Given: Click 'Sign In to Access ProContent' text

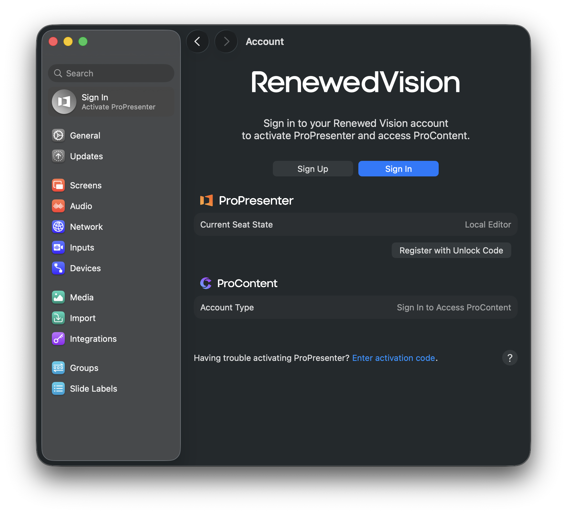Looking at the screenshot, I should pos(454,307).
